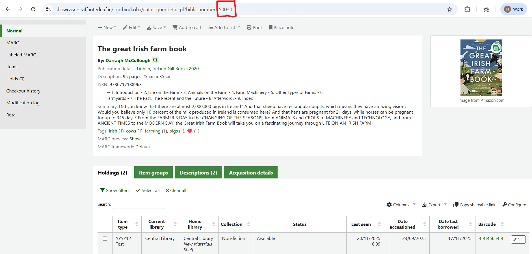
Task: Click the Show filters link
Action: pos(115,190)
